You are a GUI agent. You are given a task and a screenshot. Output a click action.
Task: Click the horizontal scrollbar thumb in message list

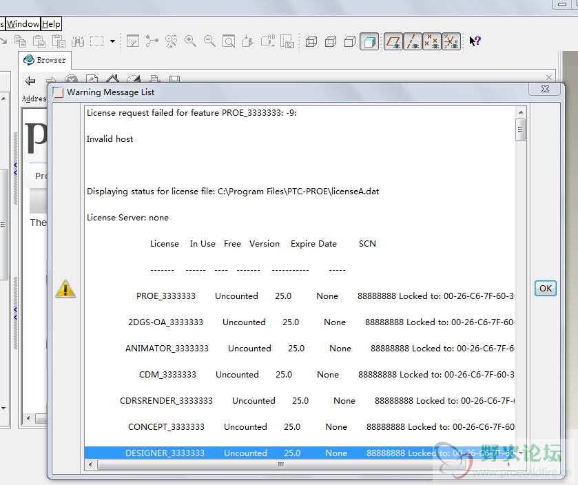[280, 464]
